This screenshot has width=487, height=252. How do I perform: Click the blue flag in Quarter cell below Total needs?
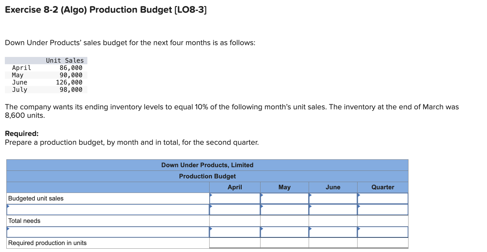359,229
